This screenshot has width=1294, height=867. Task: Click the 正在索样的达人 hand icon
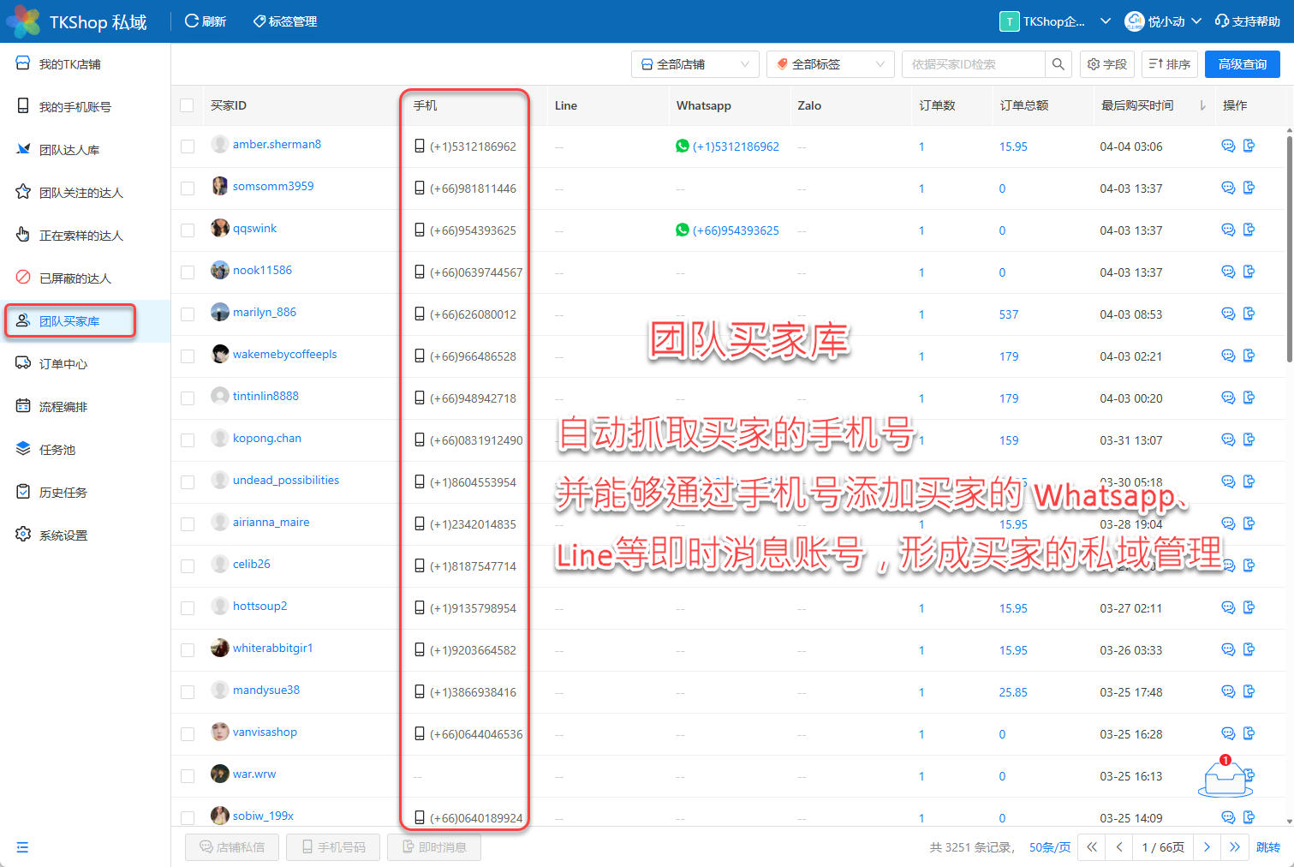(23, 235)
